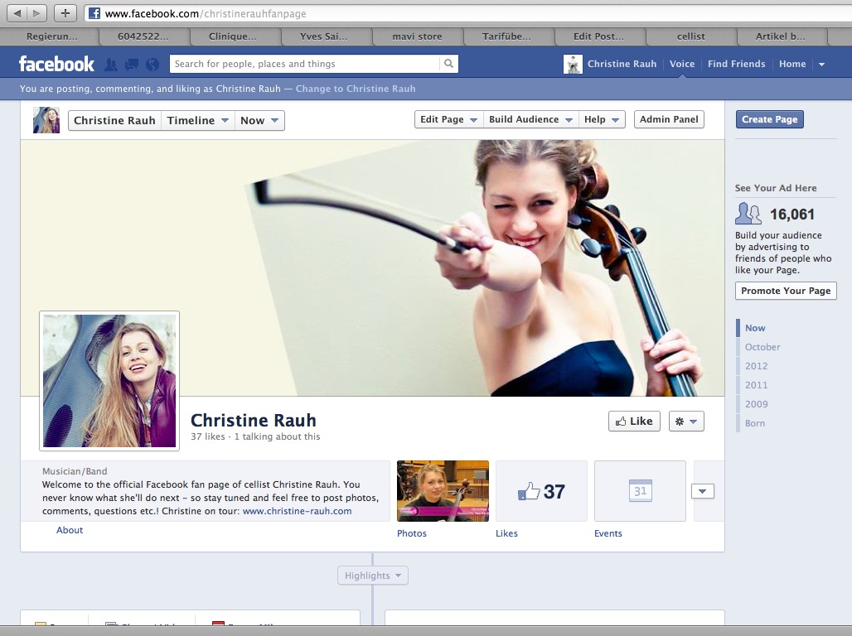Open the messages icon in header
Screen dimensions: 852x636
click(x=132, y=65)
